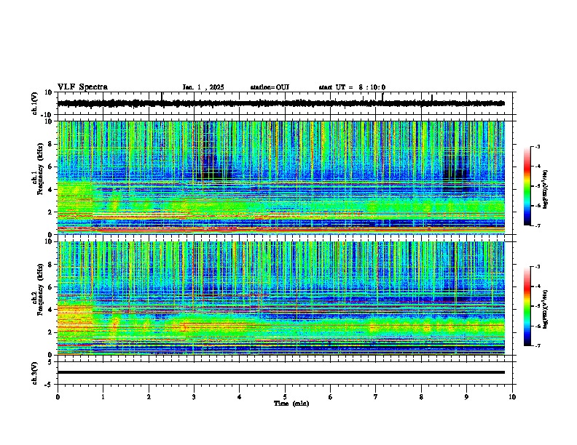Screen dimensions: 577x445
Task: Click time axis tick label "10"
Action: point(512,397)
